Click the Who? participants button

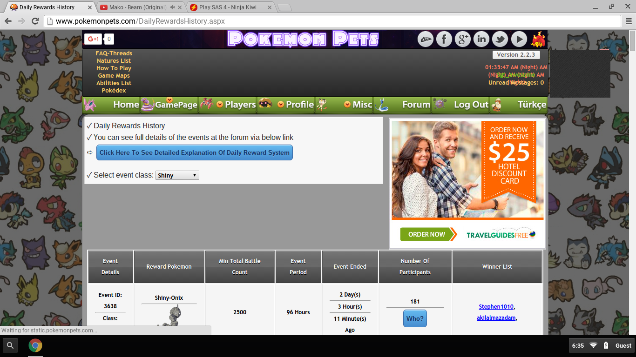tap(415, 319)
